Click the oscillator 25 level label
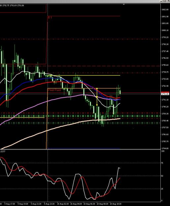Image resolution: width=170 pixels, height=206 pixels. pos(162,189)
